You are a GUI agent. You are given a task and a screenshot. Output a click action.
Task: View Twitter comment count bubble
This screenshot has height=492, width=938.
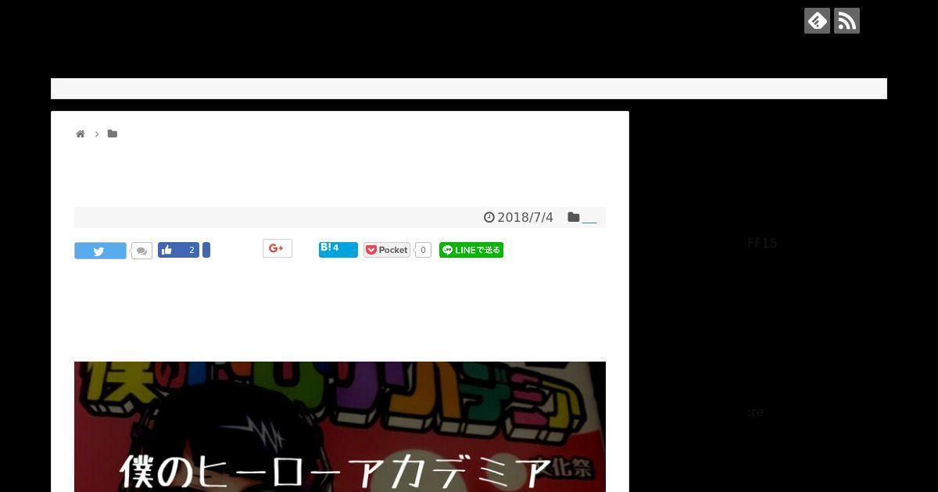click(141, 251)
